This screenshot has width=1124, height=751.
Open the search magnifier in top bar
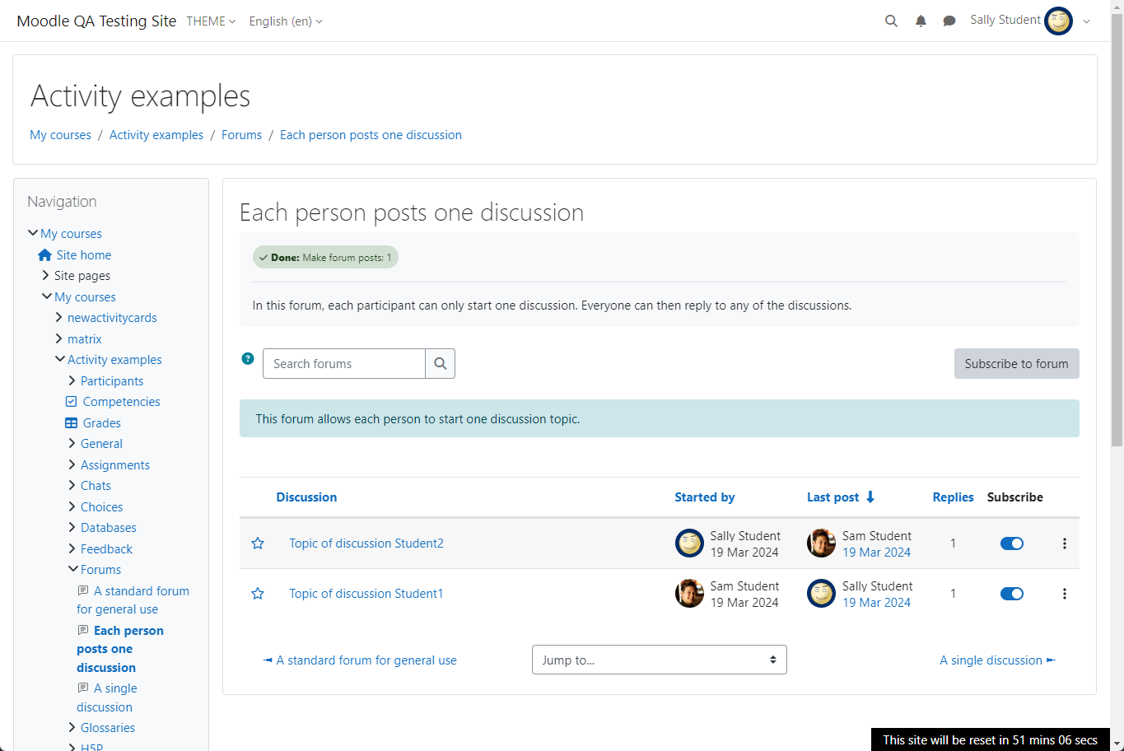coord(891,21)
